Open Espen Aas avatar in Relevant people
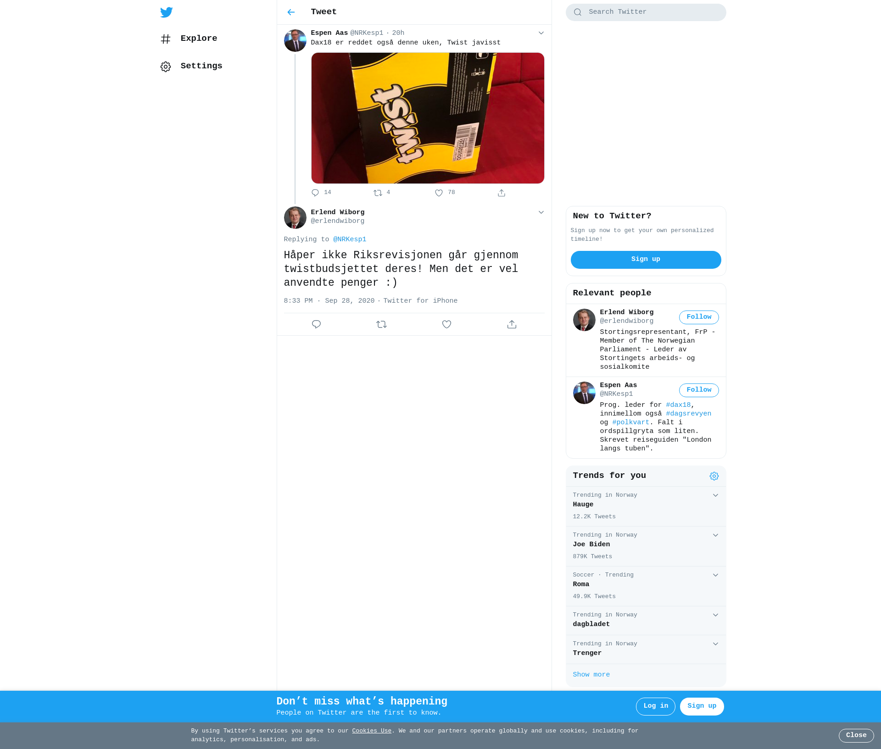 [584, 393]
